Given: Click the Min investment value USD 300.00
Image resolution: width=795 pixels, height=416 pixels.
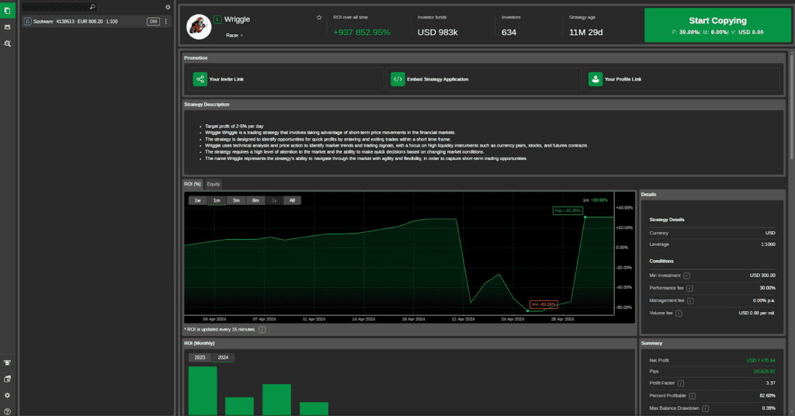Looking at the screenshot, I should [762, 276].
